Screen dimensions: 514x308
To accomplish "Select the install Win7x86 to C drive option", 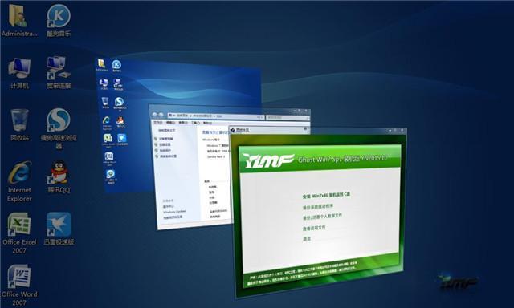I will click(326, 196).
